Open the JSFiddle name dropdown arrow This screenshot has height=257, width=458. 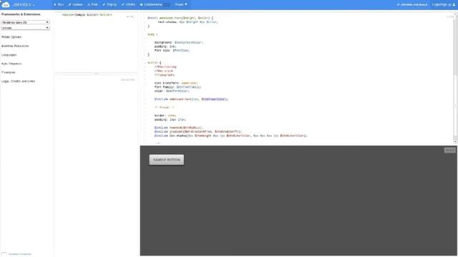point(34,5)
